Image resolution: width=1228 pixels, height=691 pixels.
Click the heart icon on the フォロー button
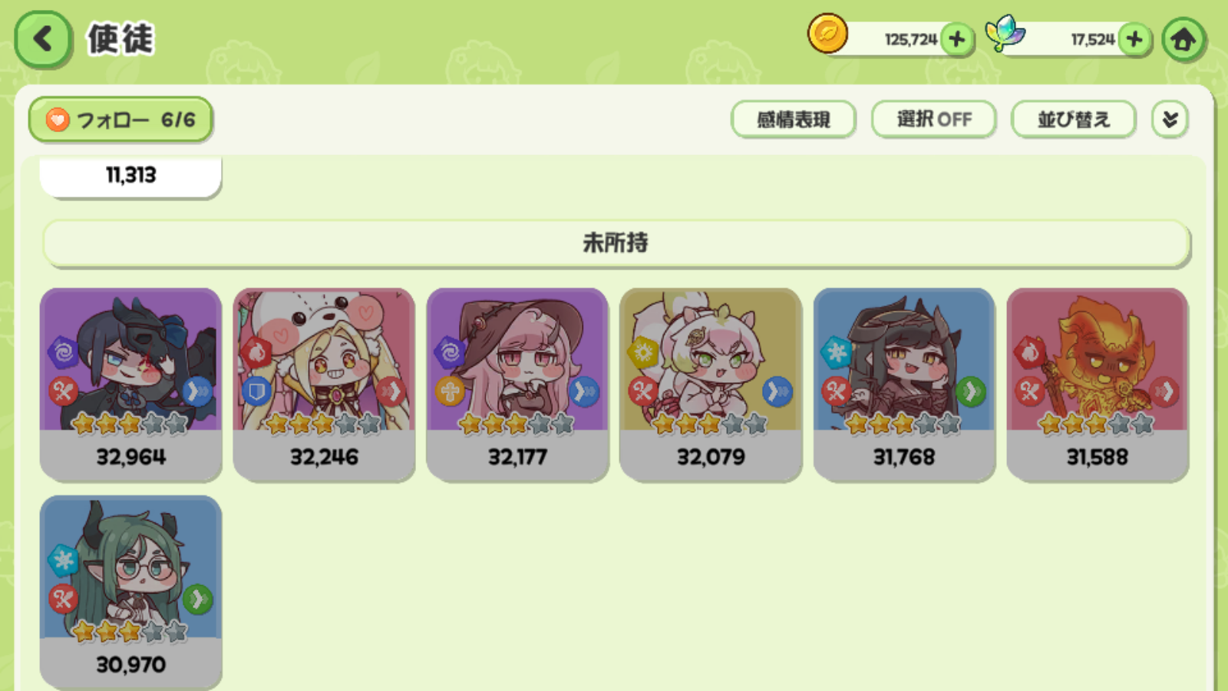pyautogui.click(x=58, y=120)
